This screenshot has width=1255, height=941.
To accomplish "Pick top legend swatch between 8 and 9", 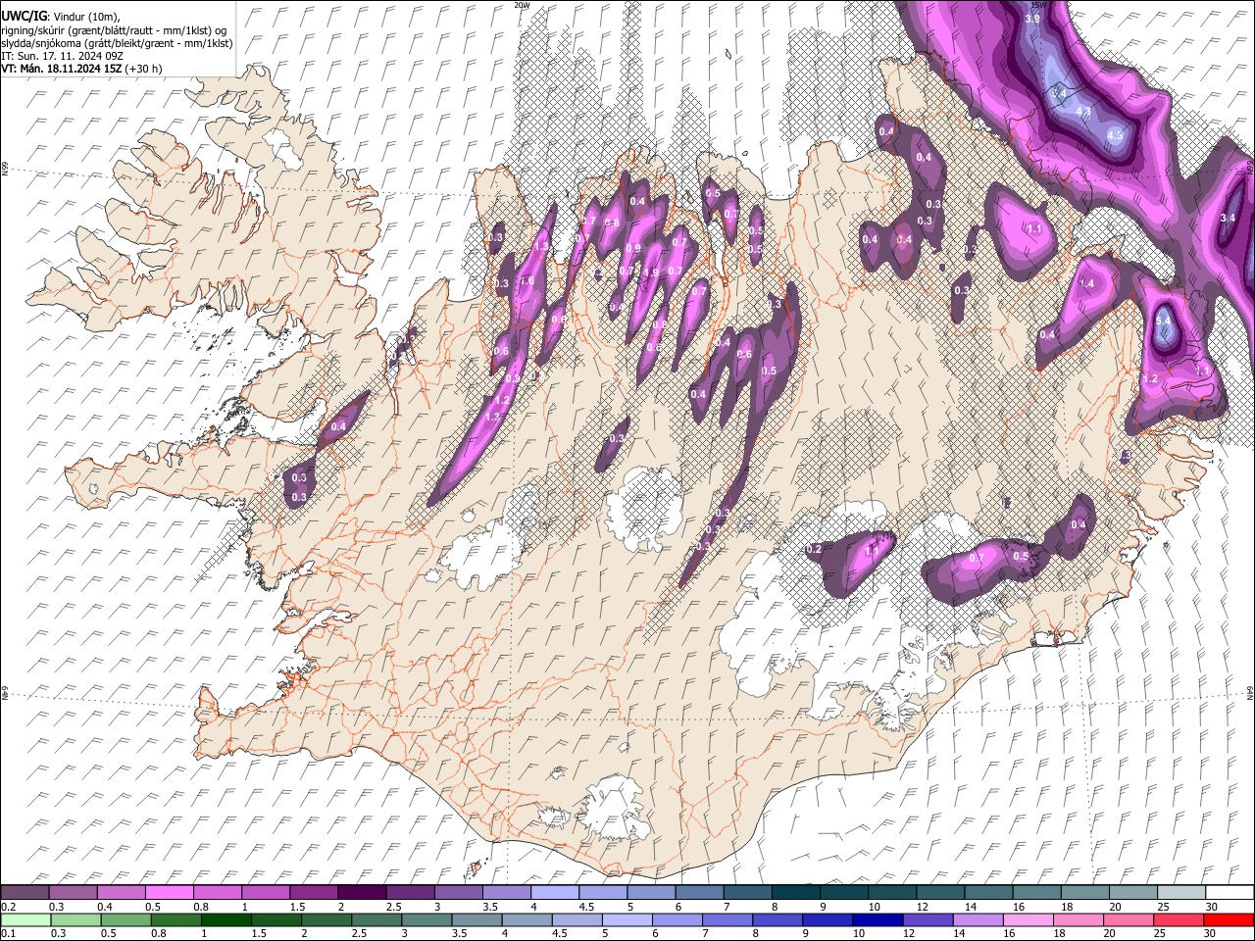I will point(796,893).
